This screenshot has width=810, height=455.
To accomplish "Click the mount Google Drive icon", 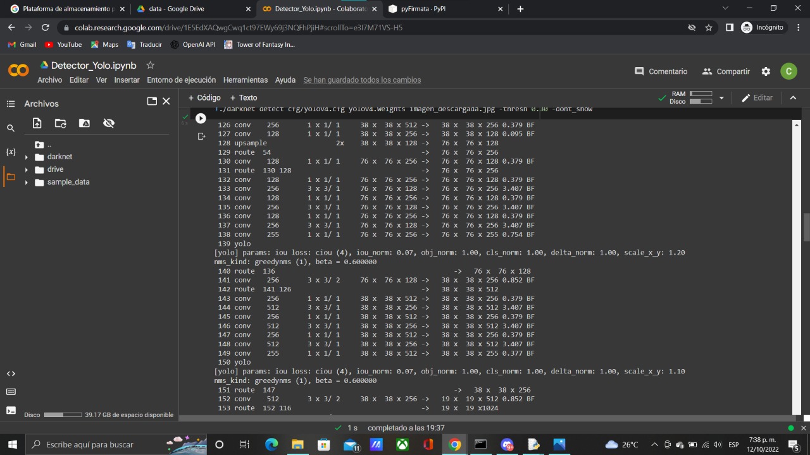I will 84,123.
